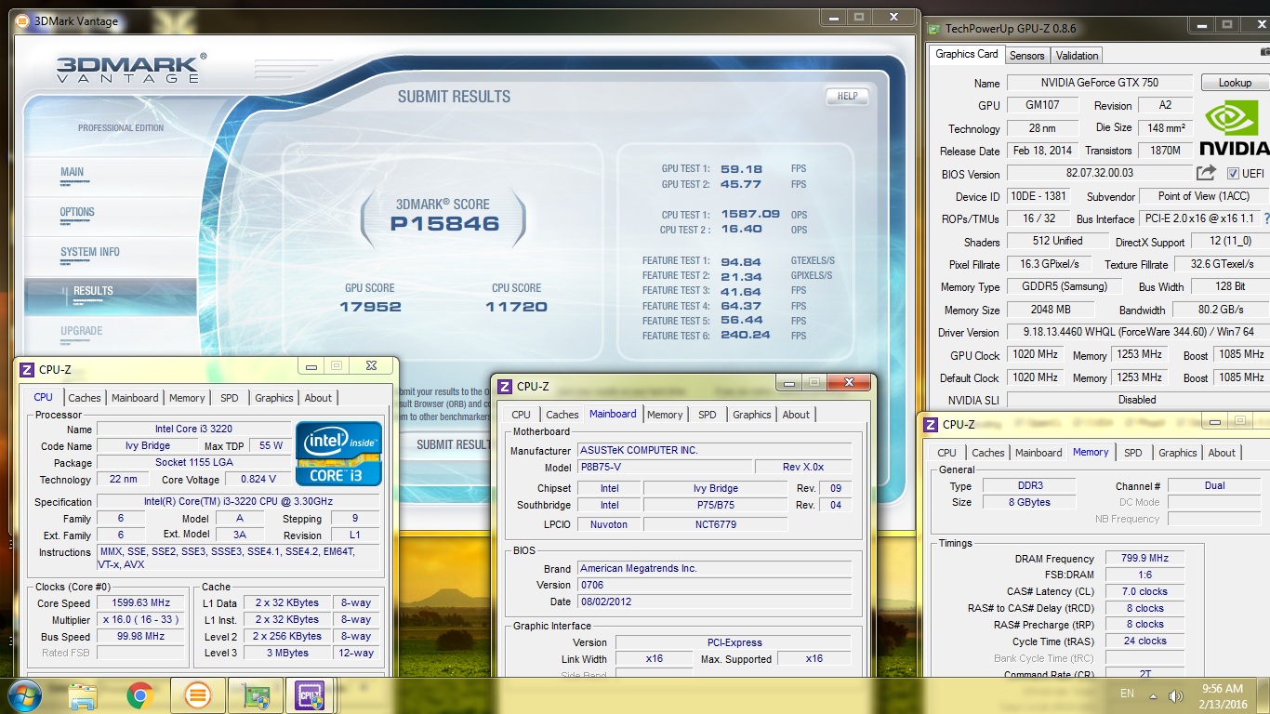Open Caches tab in processor CPU-Z window

click(x=85, y=398)
